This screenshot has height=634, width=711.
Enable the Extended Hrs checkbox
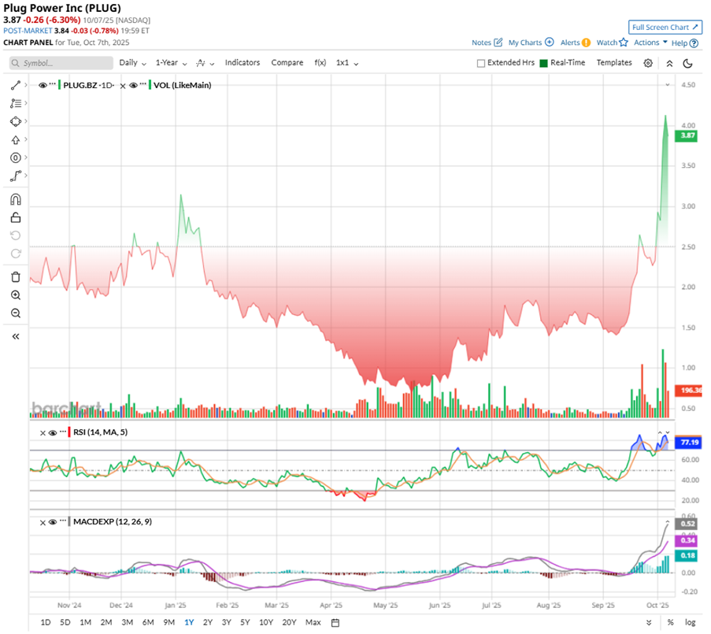[481, 63]
